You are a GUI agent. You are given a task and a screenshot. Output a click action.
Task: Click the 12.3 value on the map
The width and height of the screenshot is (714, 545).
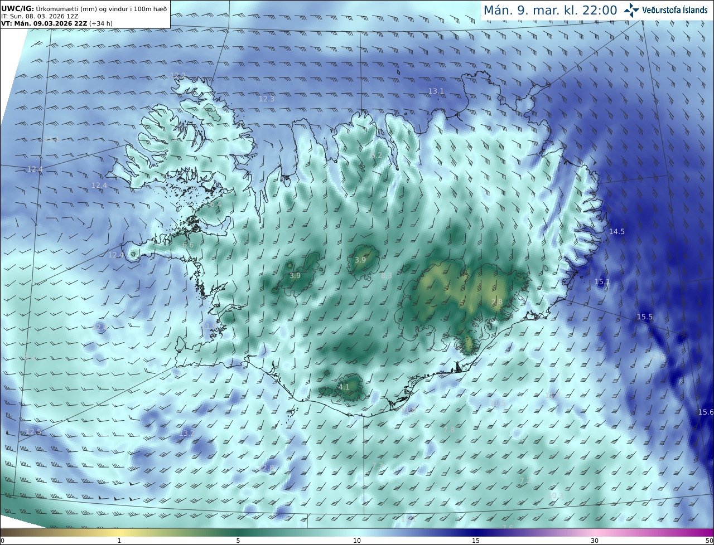click(267, 99)
